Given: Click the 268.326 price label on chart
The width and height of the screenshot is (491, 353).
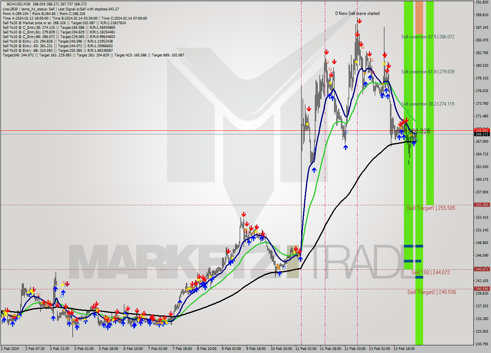Looking at the screenshot, I should [419, 131].
